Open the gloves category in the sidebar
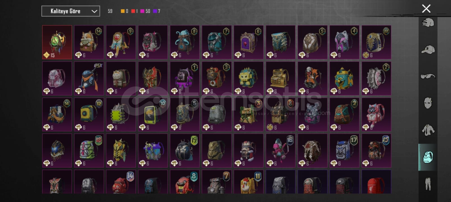 tap(428, 23)
